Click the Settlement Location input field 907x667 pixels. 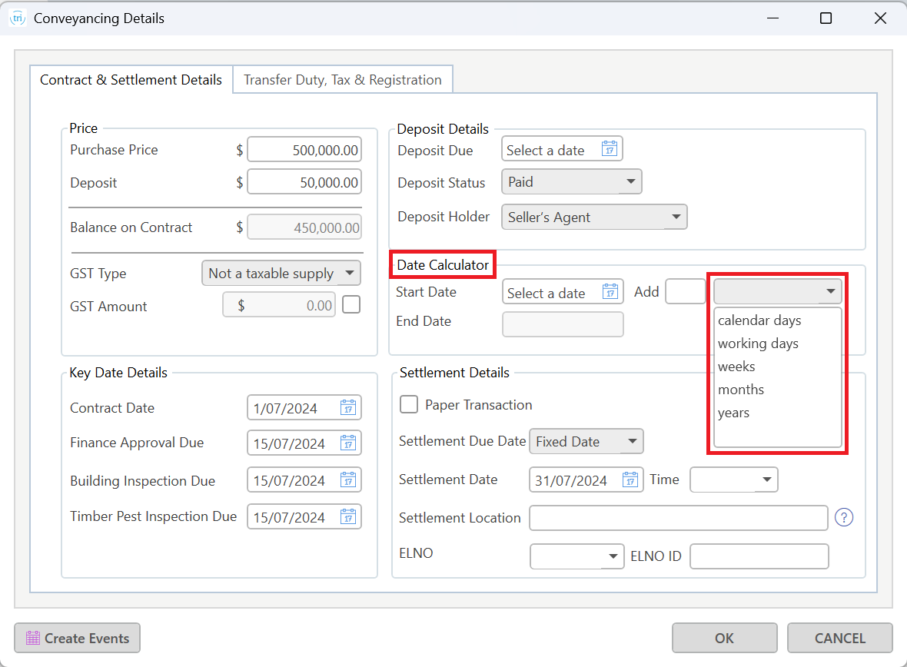pos(678,518)
